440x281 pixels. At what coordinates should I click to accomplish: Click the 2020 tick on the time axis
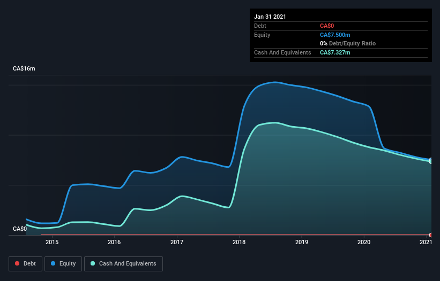coord(364,243)
